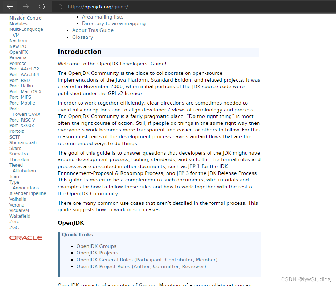This screenshot has height=286, width=336.
Task: Follow the Groups link in the bottom paragraph
Action: [x=147, y=285]
